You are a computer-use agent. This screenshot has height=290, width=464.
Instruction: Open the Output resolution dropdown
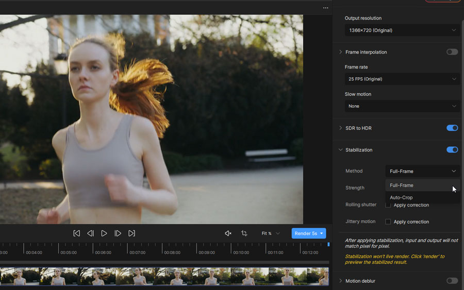click(x=402, y=30)
